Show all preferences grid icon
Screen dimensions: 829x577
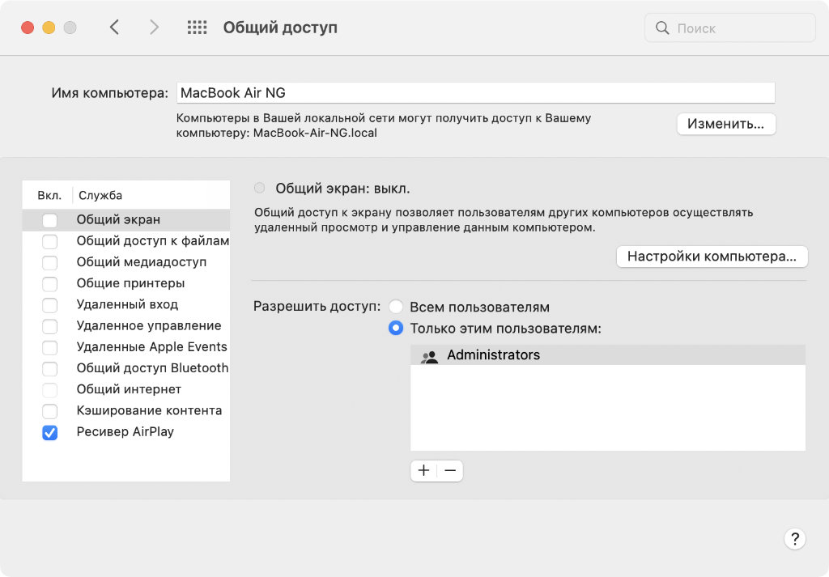pos(197,28)
